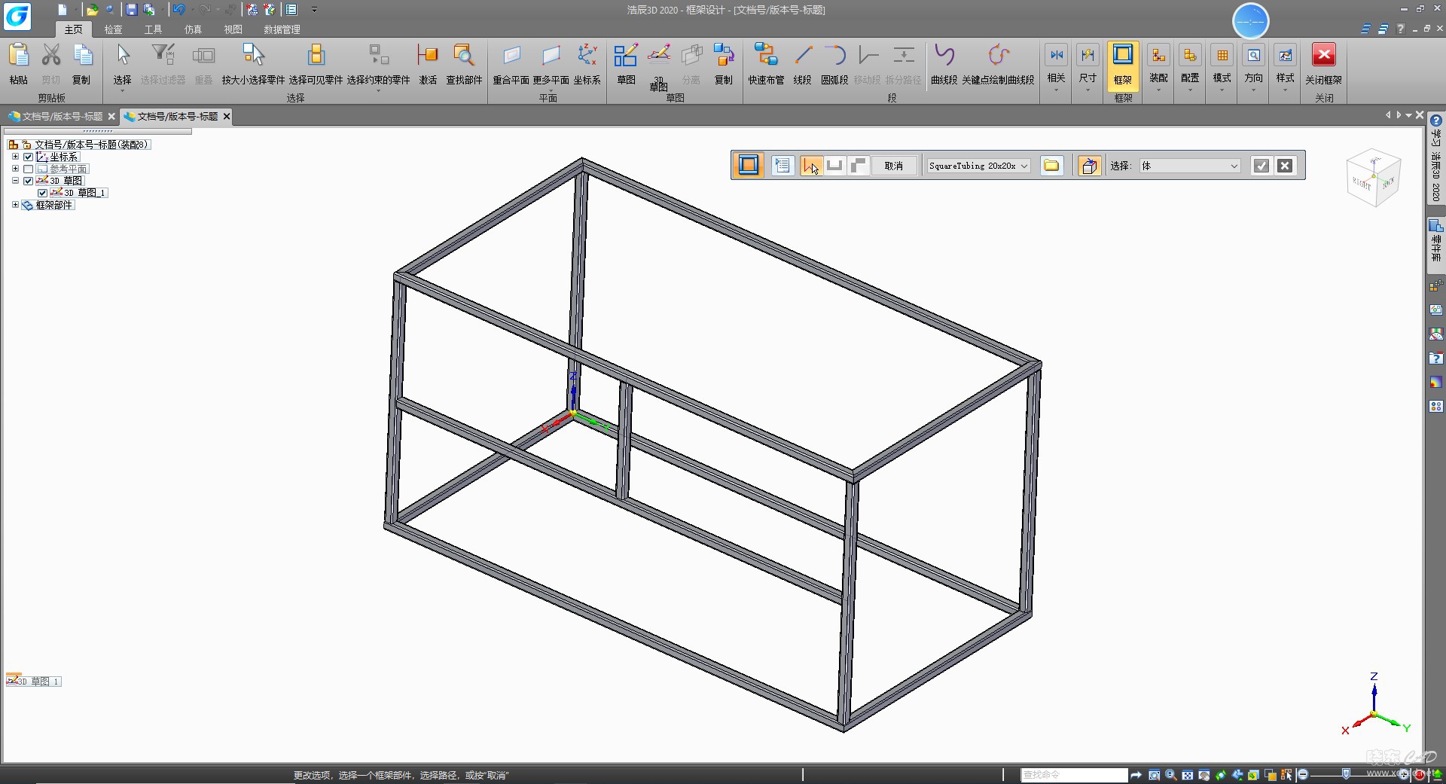Viewport: 1446px width, 784px height.
Task: Expand the 框架部件 tree node
Action: pos(15,205)
